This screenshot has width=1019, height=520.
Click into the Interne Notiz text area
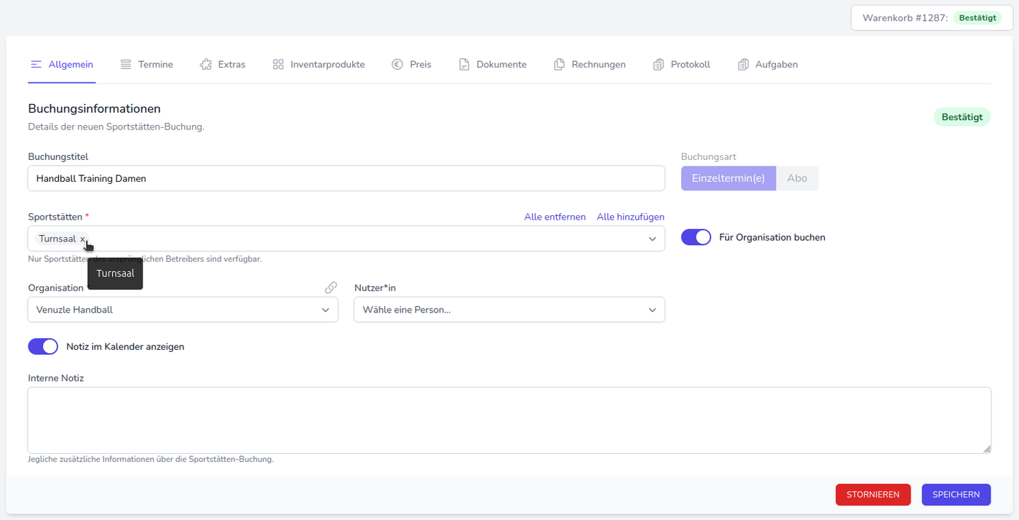coord(509,420)
